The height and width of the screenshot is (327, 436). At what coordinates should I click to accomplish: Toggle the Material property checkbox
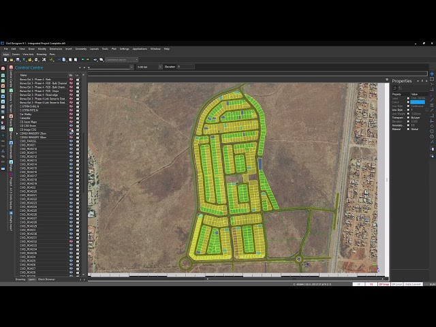(x=408, y=129)
